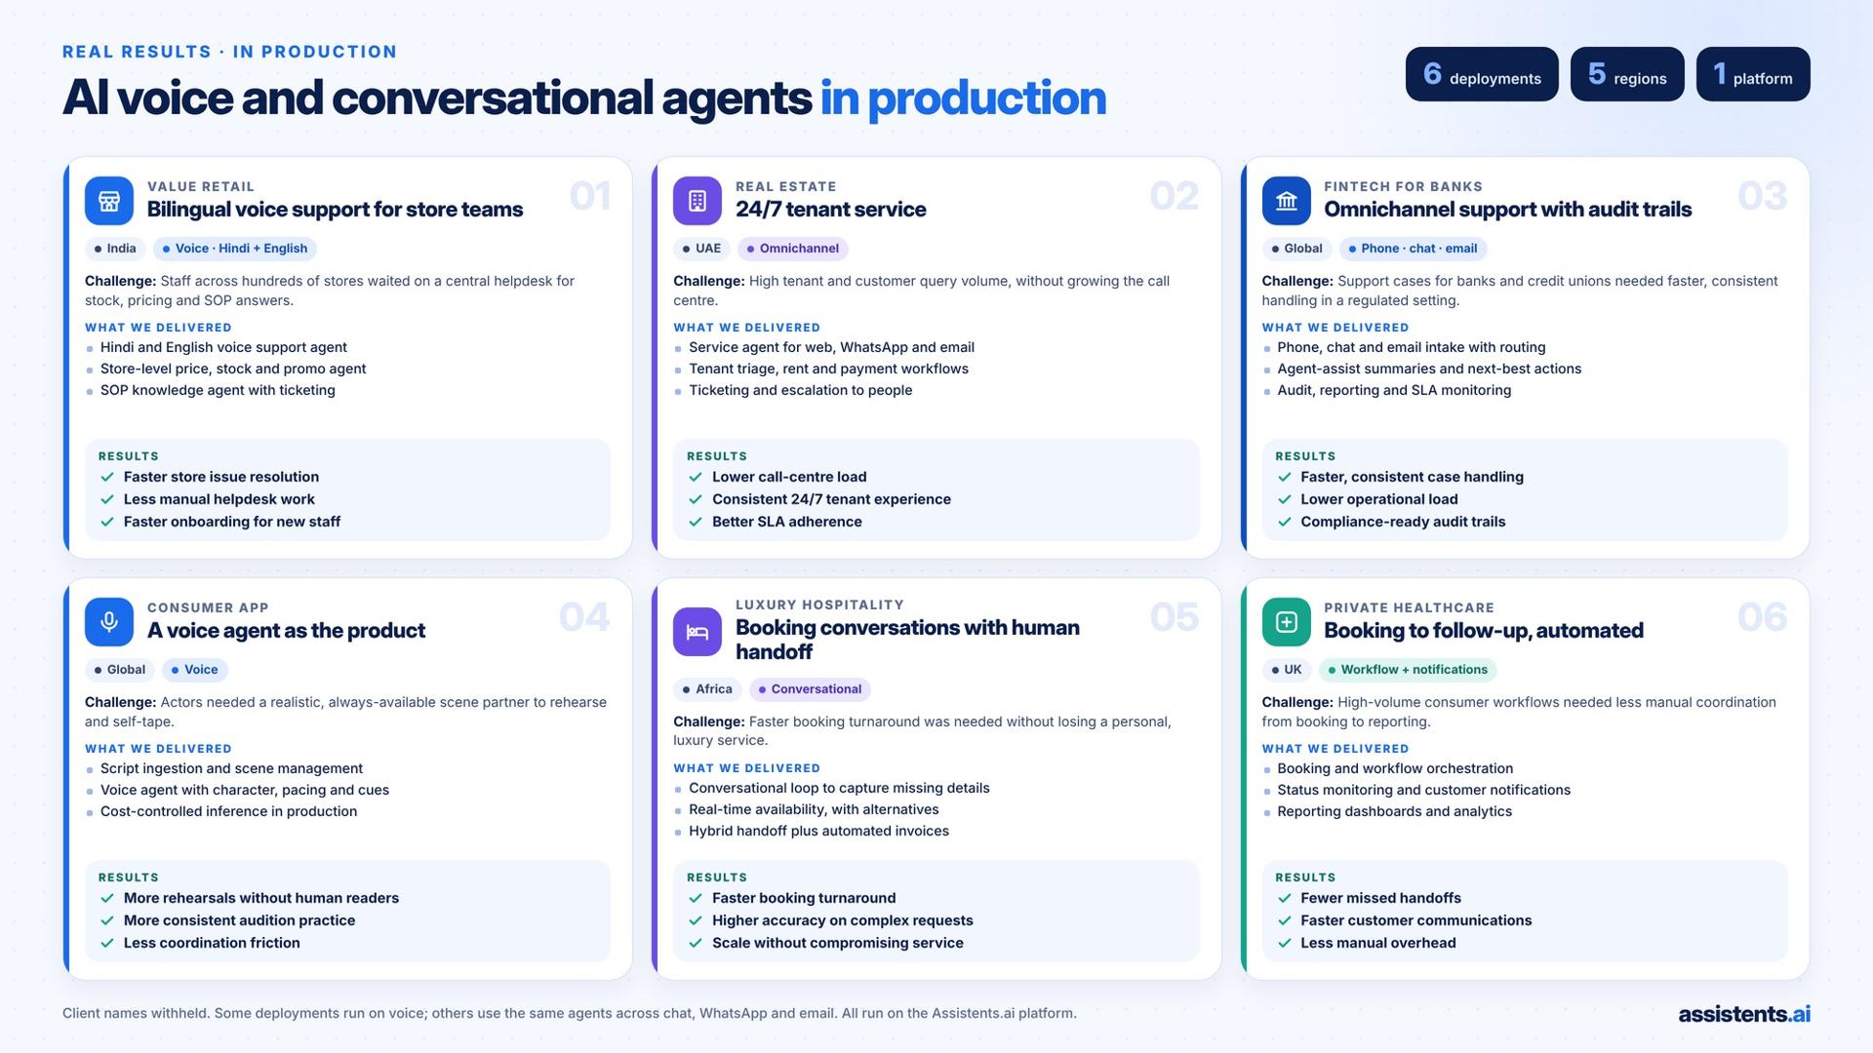The image size is (1873, 1053).
Task: Click the Hindi and English voice support agent bullet
Action: [x=223, y=347]
